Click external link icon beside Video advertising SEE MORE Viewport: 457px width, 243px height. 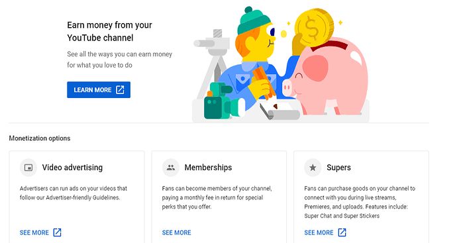(57, 232)
